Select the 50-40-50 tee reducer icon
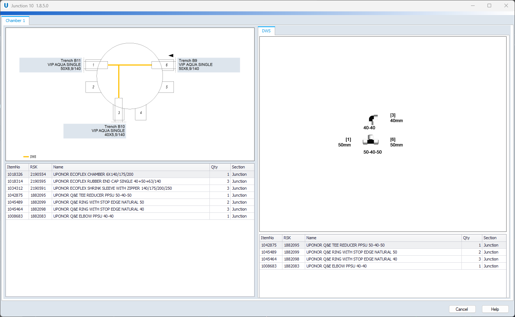Screen dimensions: 515x317 click(370, 140)
